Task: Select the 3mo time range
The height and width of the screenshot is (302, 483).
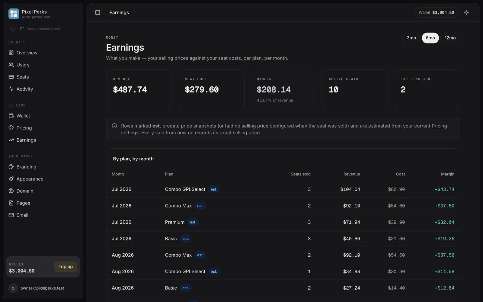Action: [411, 38]
